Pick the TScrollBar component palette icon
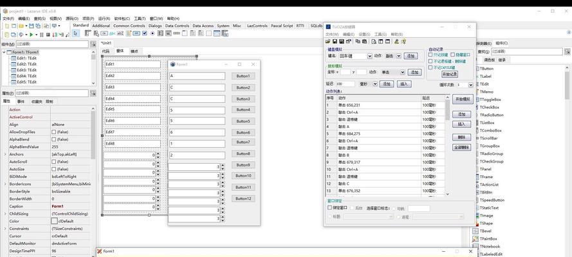Image resolution: width=572 pixels, height=257 pixels. 176,33
